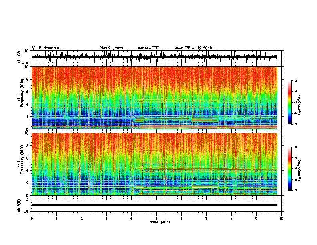The width and height of the screenshot is (317, 245).
Task: Click the ch.1 frequency spectrogram panel
Action: (154, 98)
